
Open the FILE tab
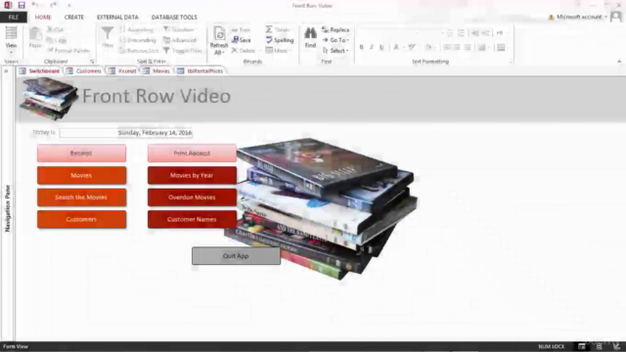coord(13,18)
